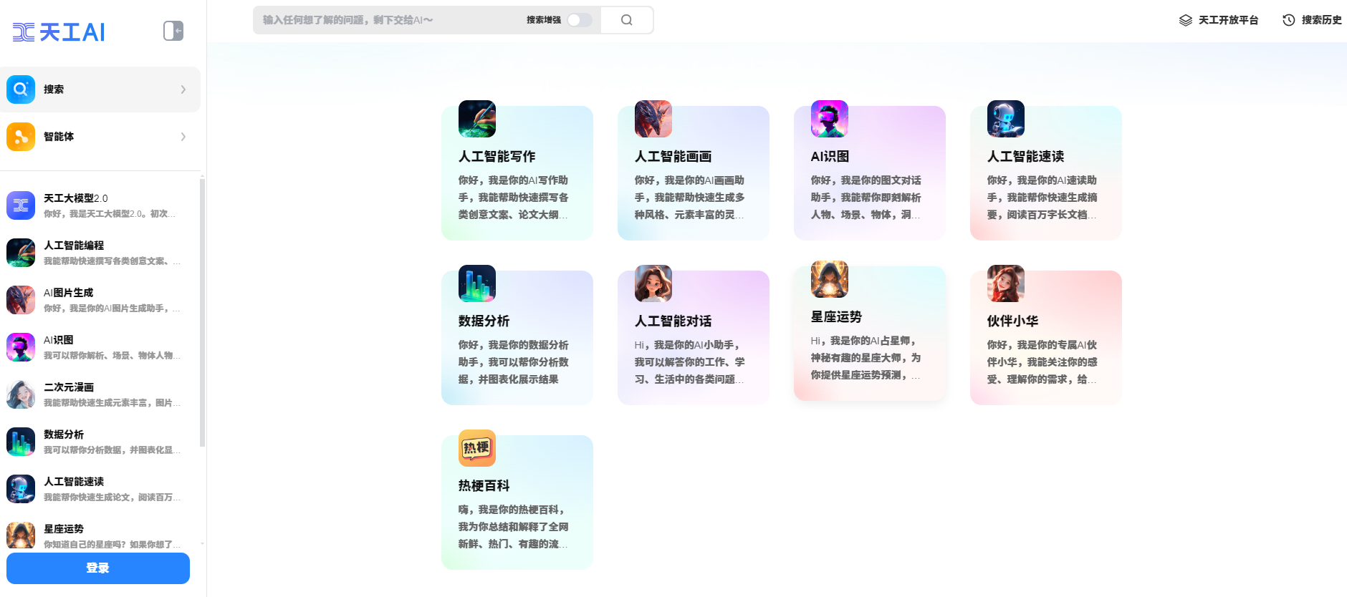Open 人工智能编程 avatar in sidebar list
Image resolution: width=1347 pixels, height=597 pixels.
[21, 253]
